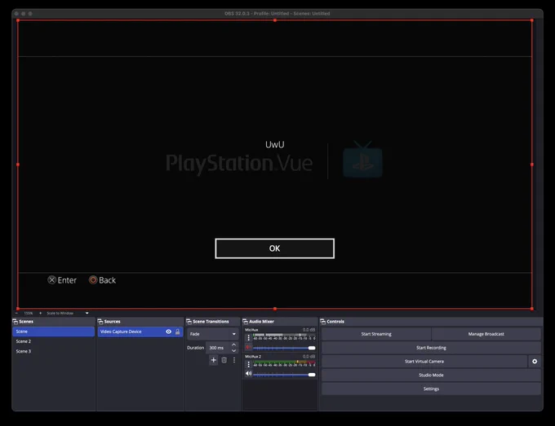This screenshot has height=426, width=555.
Task: Open Mic/Aux options three-dot menu
Action: tap(248, 338)
